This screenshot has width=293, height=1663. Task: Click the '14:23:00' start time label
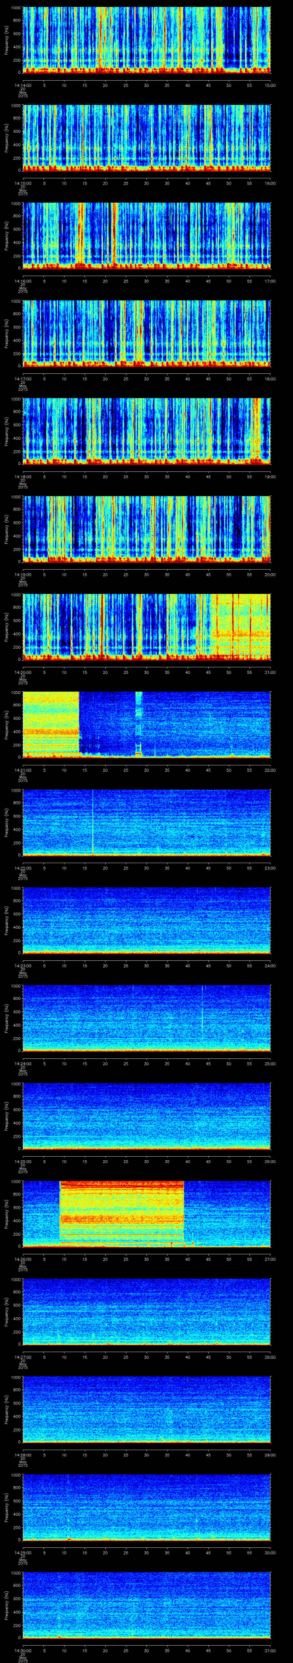[23, 965]
